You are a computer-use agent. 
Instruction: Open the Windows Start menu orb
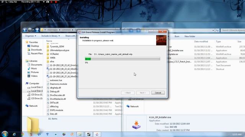tap(5, 134)
